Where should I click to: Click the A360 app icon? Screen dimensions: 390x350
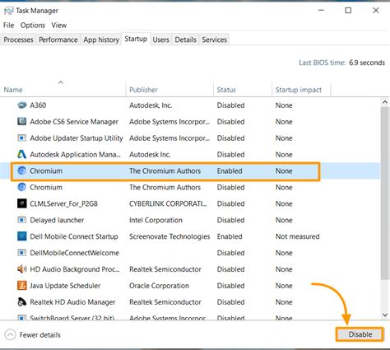[22, 105]
